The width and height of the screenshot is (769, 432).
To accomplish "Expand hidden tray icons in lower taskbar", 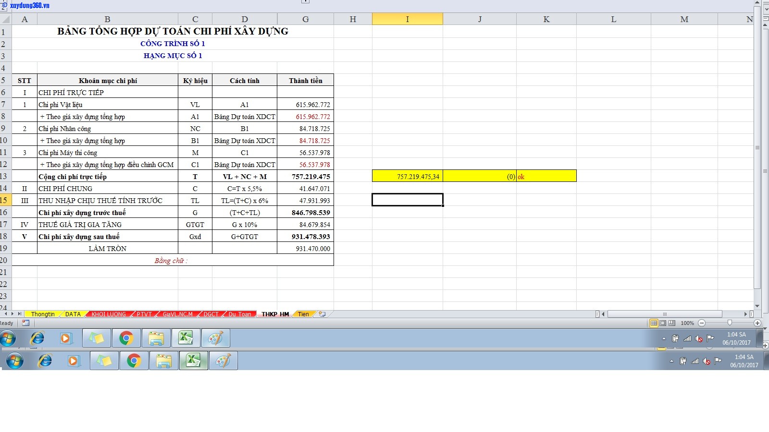I will (x=671, y=361).
